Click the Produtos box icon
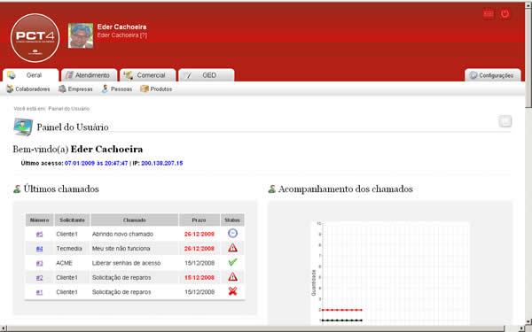The height and width of the screenshot is (332, 532). [145, 89]
